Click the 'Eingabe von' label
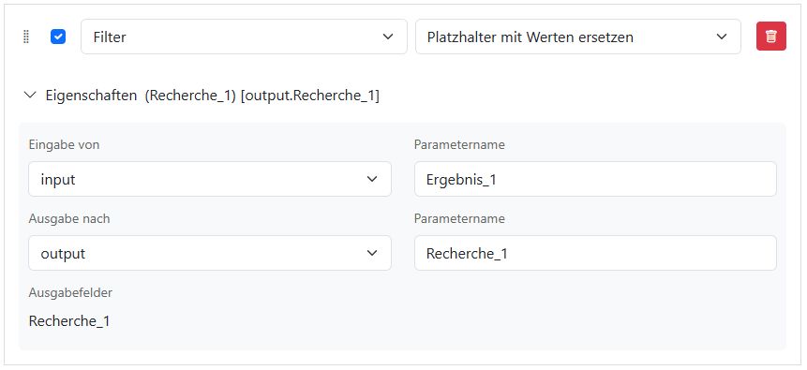Image resolution: width=807 pixels, height=370 pixels. click(x=64, y=145)
